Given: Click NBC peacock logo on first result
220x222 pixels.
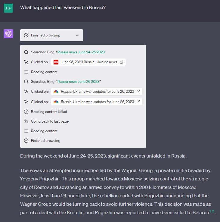Looking at the screenshot, I should [x=56, y=92].
